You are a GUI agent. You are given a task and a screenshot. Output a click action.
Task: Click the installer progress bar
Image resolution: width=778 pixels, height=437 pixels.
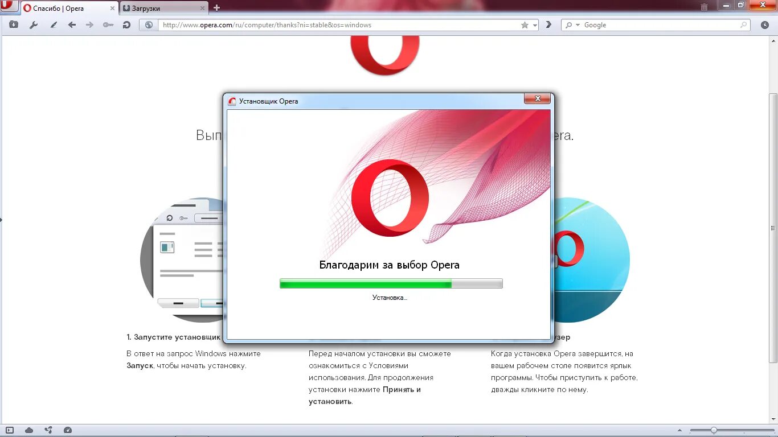[391, 283]
